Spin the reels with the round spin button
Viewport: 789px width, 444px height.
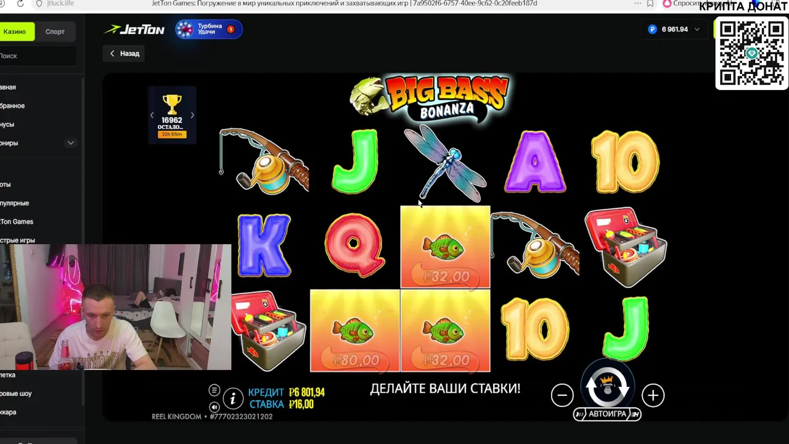tap(607, 387)
